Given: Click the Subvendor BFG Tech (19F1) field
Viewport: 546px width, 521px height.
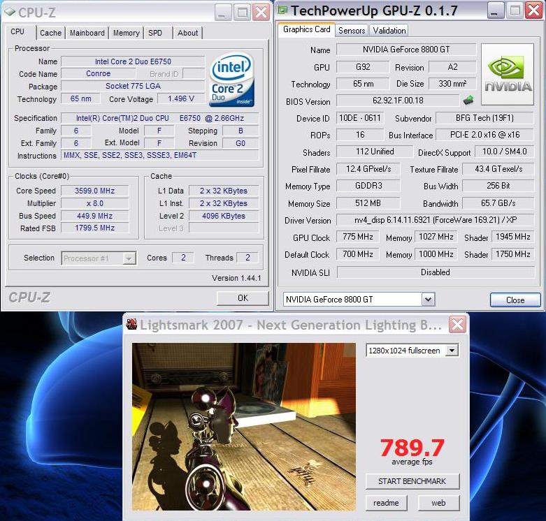Looking at the screenshot, I should pyautogui.click(x=484, y=118).
